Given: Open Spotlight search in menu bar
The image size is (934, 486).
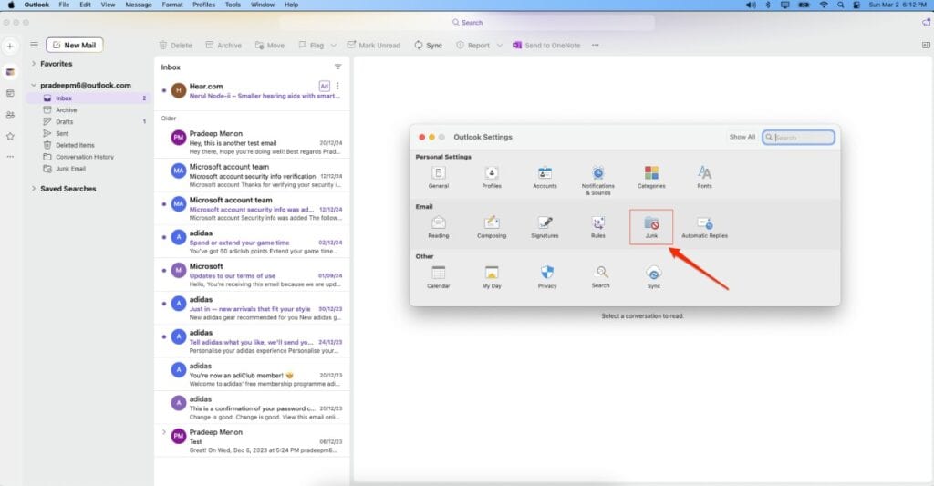Looking at the screenshot, I should (840, 5).
